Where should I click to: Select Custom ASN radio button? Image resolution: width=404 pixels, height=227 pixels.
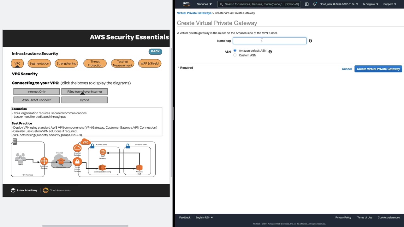pos(235,55)
